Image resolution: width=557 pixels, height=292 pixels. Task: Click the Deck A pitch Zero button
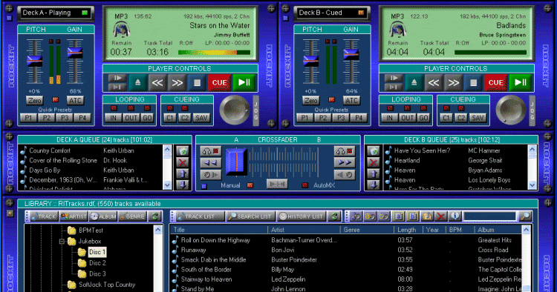coord(34,101)
